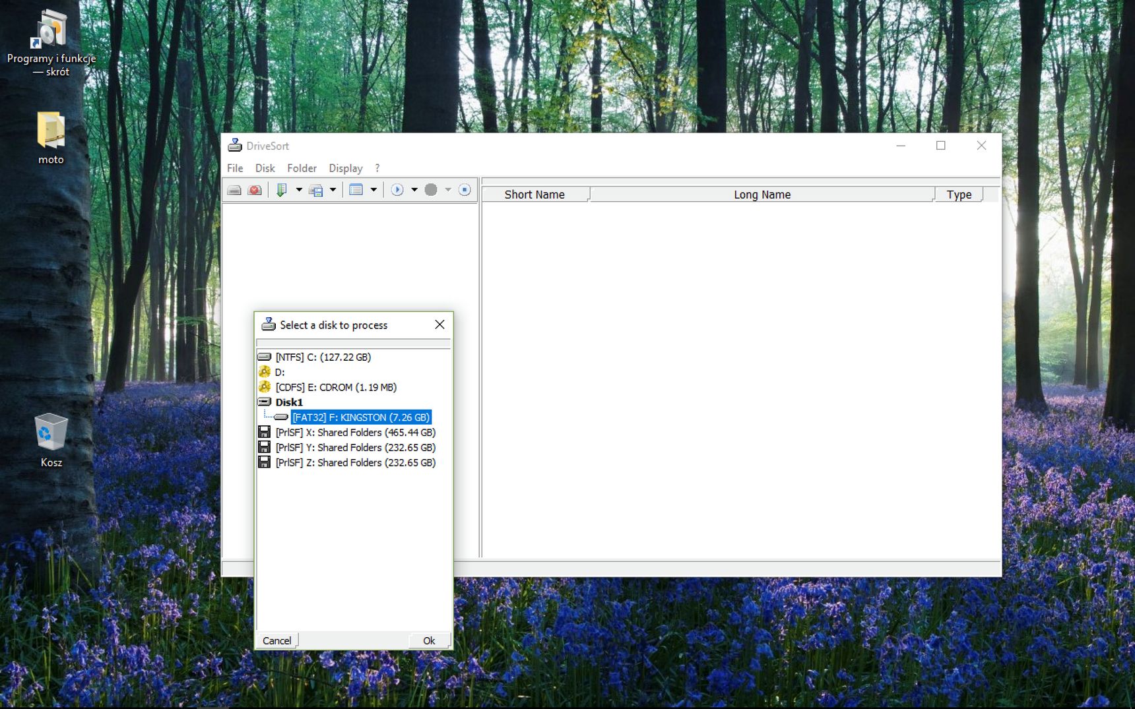Click the blue play toolbar button
This screenshot has width=1135, height=709.
[397, 190]
